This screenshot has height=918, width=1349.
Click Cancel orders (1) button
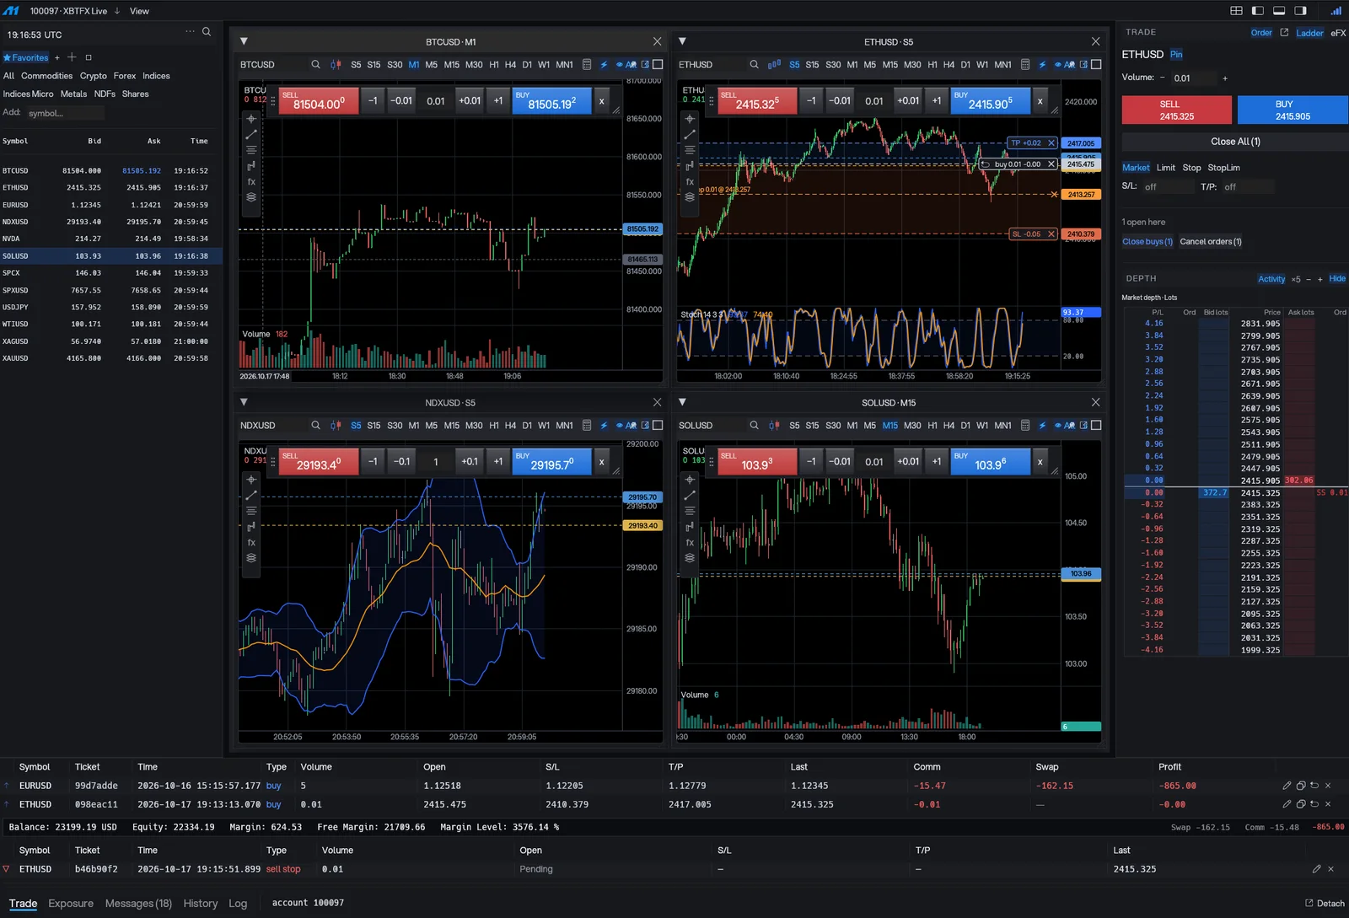point(1211,242)
